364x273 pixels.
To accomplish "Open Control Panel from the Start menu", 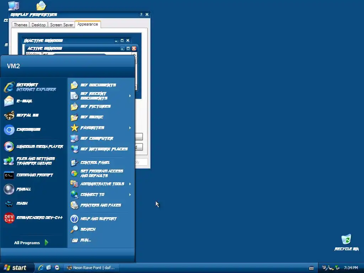I will pyautogui.click(x=101, y=162).
